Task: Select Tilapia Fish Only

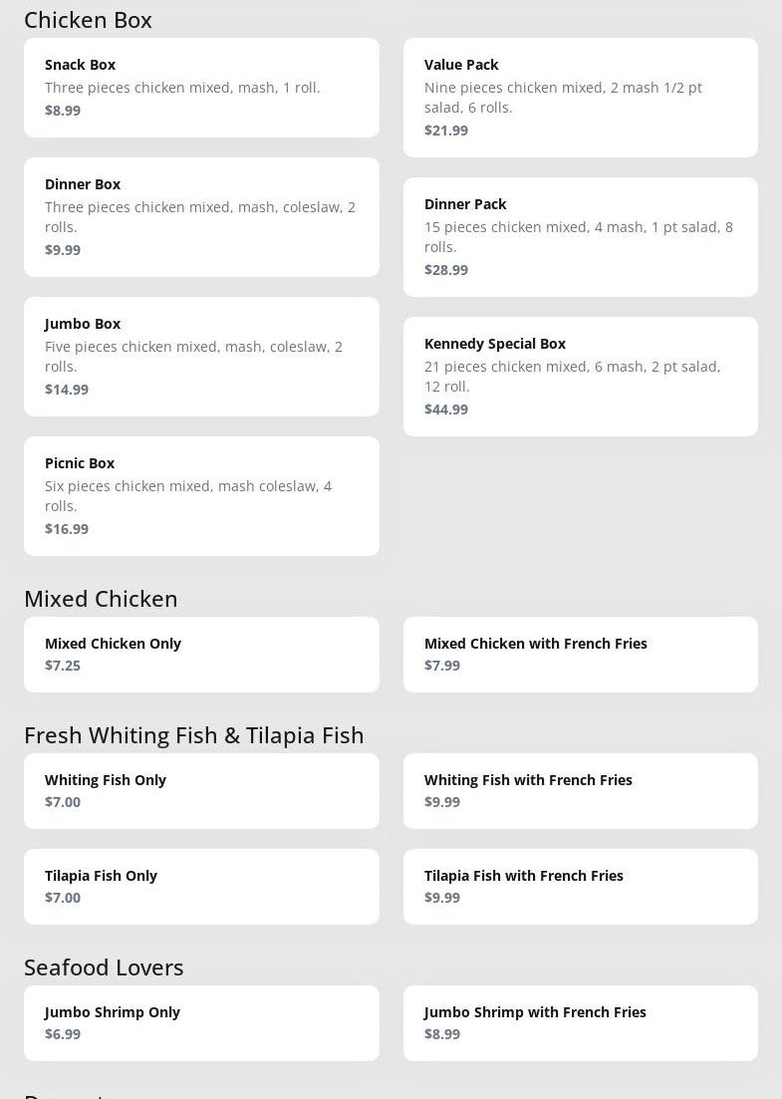Action: click(202, 887)
